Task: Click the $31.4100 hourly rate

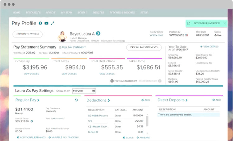Action: click(24, 109)
